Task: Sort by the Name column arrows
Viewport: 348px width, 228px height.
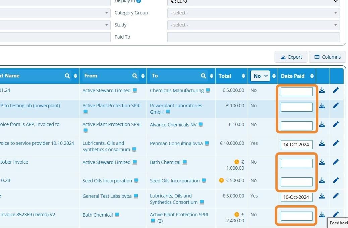Action: click(x=75, y=76)
